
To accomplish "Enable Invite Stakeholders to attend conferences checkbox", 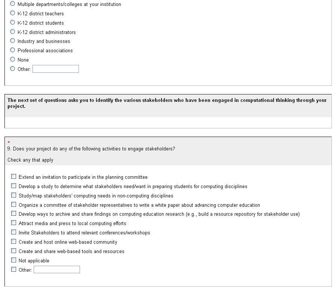I will (x=14, y=232).
